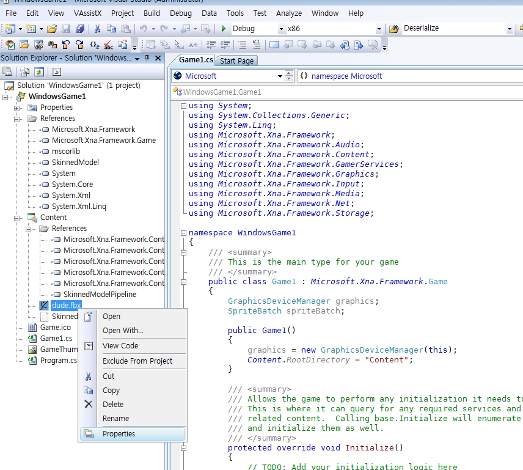Viewport: 523px width, 470px height.
Task: Click the Save floppy disk icon
Action: click(x=66, y=29)
